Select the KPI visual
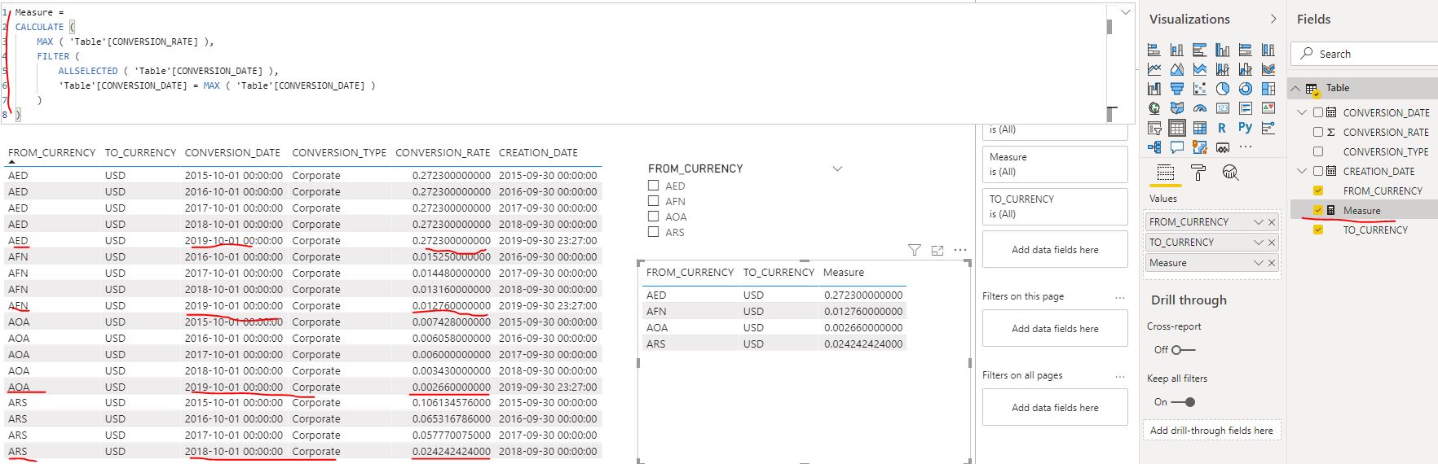The height and width of the screenshot is (464, 1438). [1268, 108]
